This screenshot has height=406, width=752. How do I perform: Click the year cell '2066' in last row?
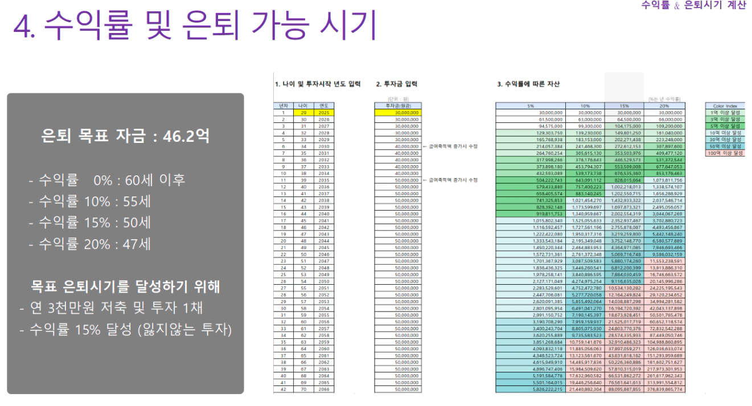tap(324, 389)
